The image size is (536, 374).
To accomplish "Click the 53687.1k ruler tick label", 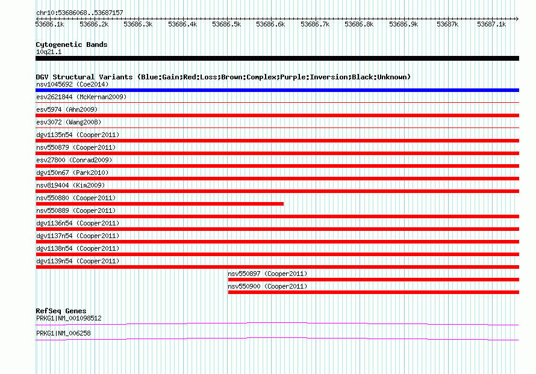I will (491, 24).
